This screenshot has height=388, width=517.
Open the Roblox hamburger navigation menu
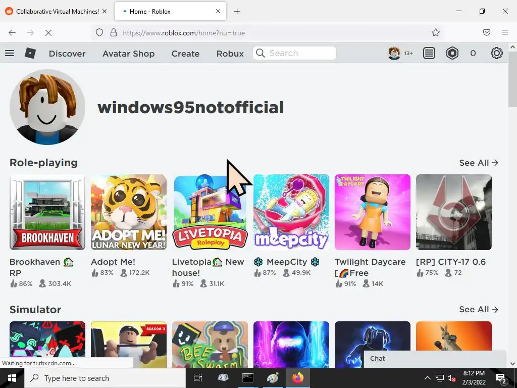[10, 53]
